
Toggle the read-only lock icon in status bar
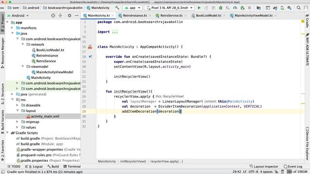276,172
